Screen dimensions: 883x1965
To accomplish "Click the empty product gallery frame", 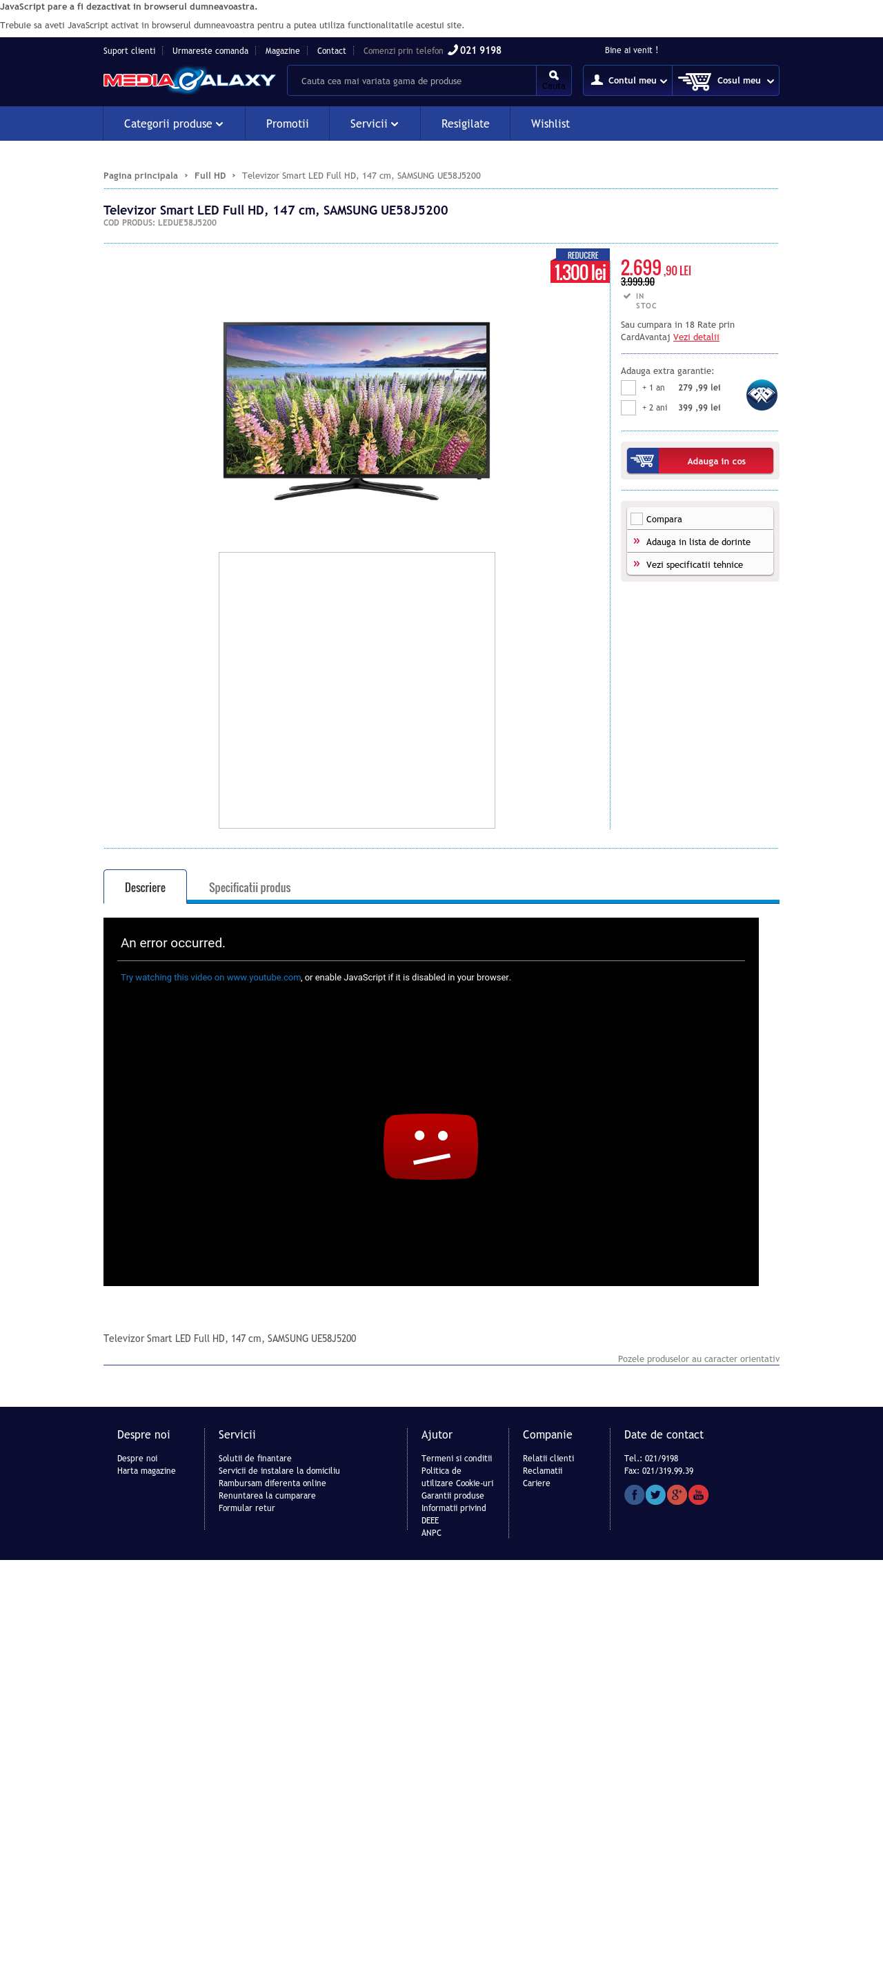I will [x=357, y=689].
